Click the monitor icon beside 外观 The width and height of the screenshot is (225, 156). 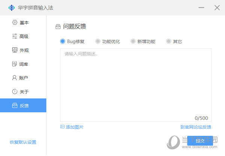pos(15,50)
